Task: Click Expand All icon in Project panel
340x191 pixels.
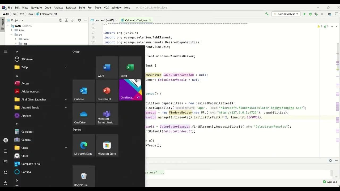Action: 66,20
